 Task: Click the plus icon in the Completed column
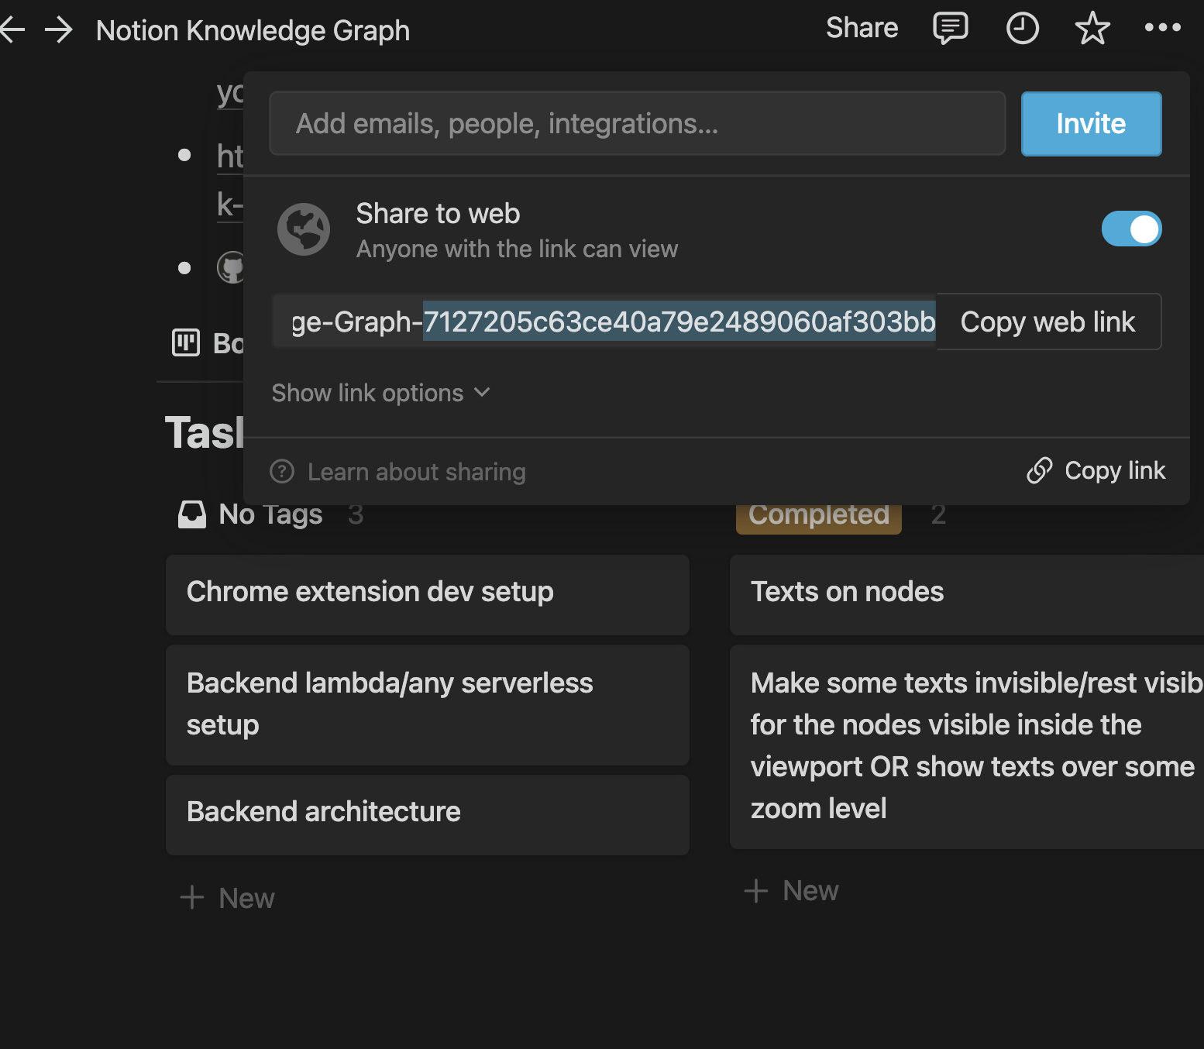coord(756,891)
